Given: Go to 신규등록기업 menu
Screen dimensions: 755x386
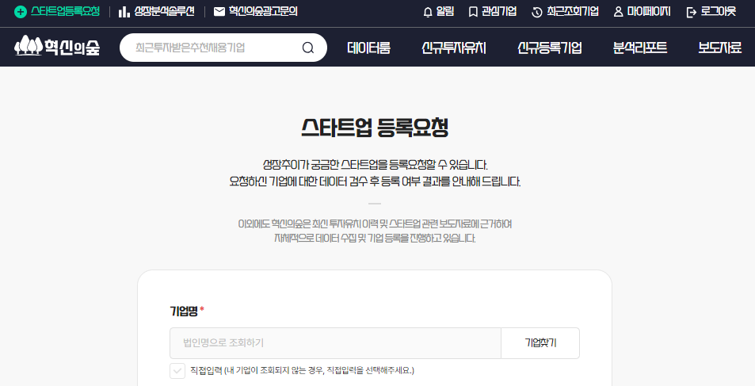Looking at the screenshot, I should [x=549, y=48].
